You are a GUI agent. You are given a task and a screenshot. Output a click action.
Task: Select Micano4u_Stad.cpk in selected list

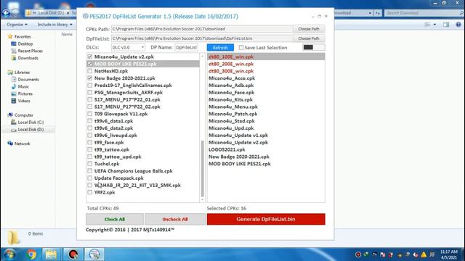pyautogui.click(x=266, y=121)
